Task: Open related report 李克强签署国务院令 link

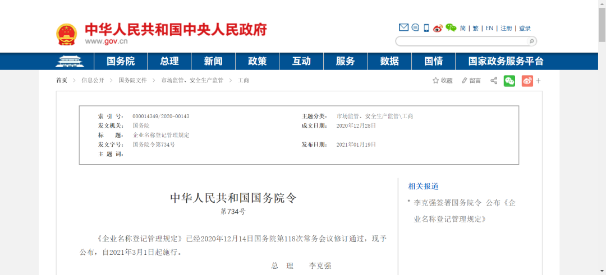Action: (465, 211)
